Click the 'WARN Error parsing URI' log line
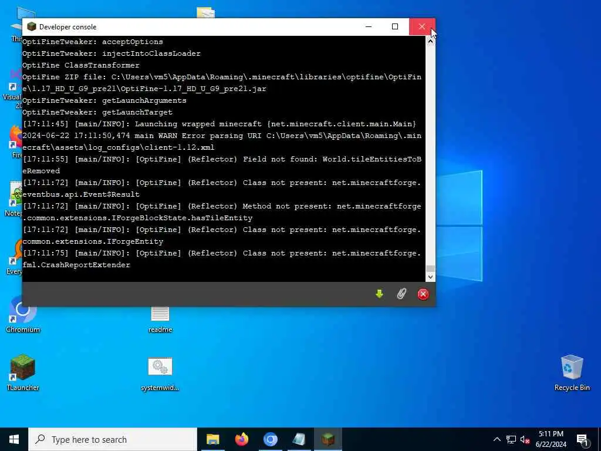Screen dimensions: 601x451 (222, 142)
